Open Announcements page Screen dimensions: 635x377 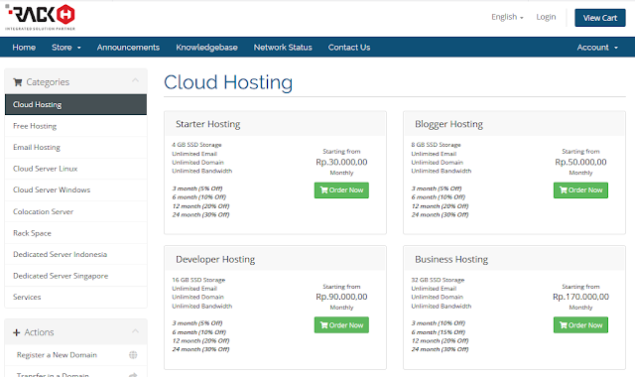coord(128,48)
